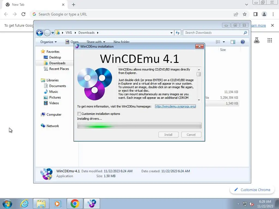
Task: Close the Chrome New Tab tab
Action: pyautogui.click(x=63, y=5)
